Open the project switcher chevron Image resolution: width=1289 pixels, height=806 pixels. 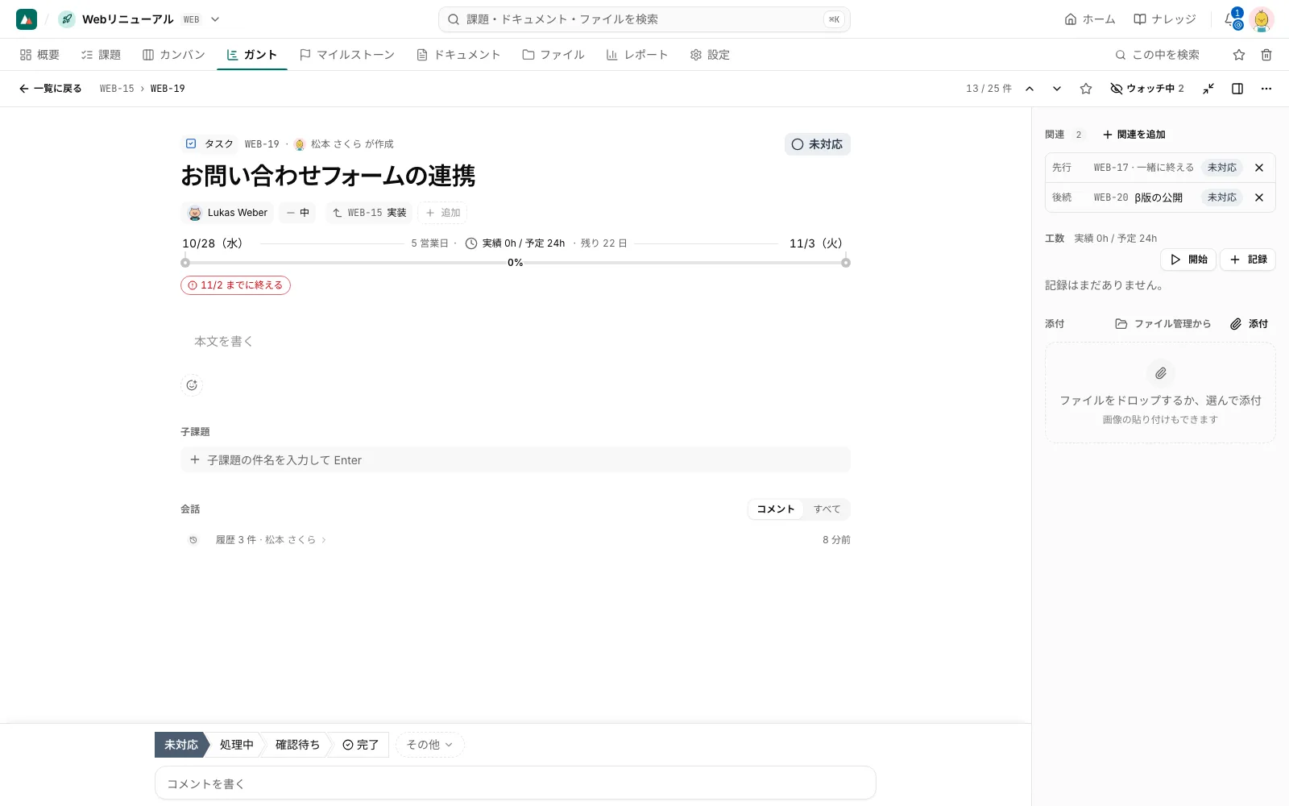[215, 19]
